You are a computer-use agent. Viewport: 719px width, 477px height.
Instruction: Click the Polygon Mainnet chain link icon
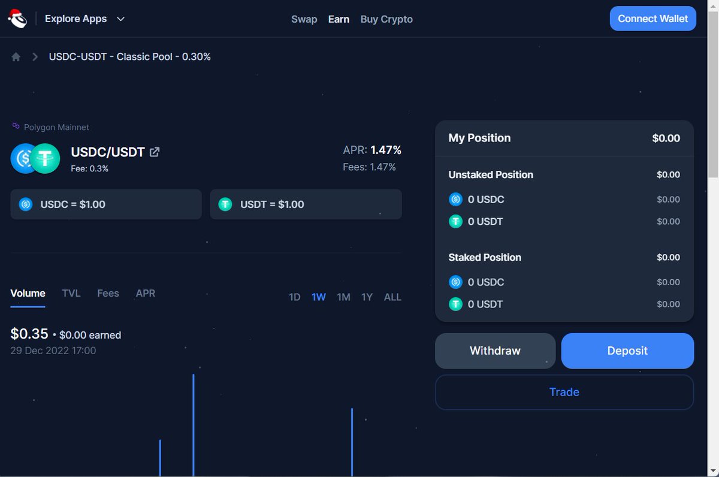[x=16, y=126]
